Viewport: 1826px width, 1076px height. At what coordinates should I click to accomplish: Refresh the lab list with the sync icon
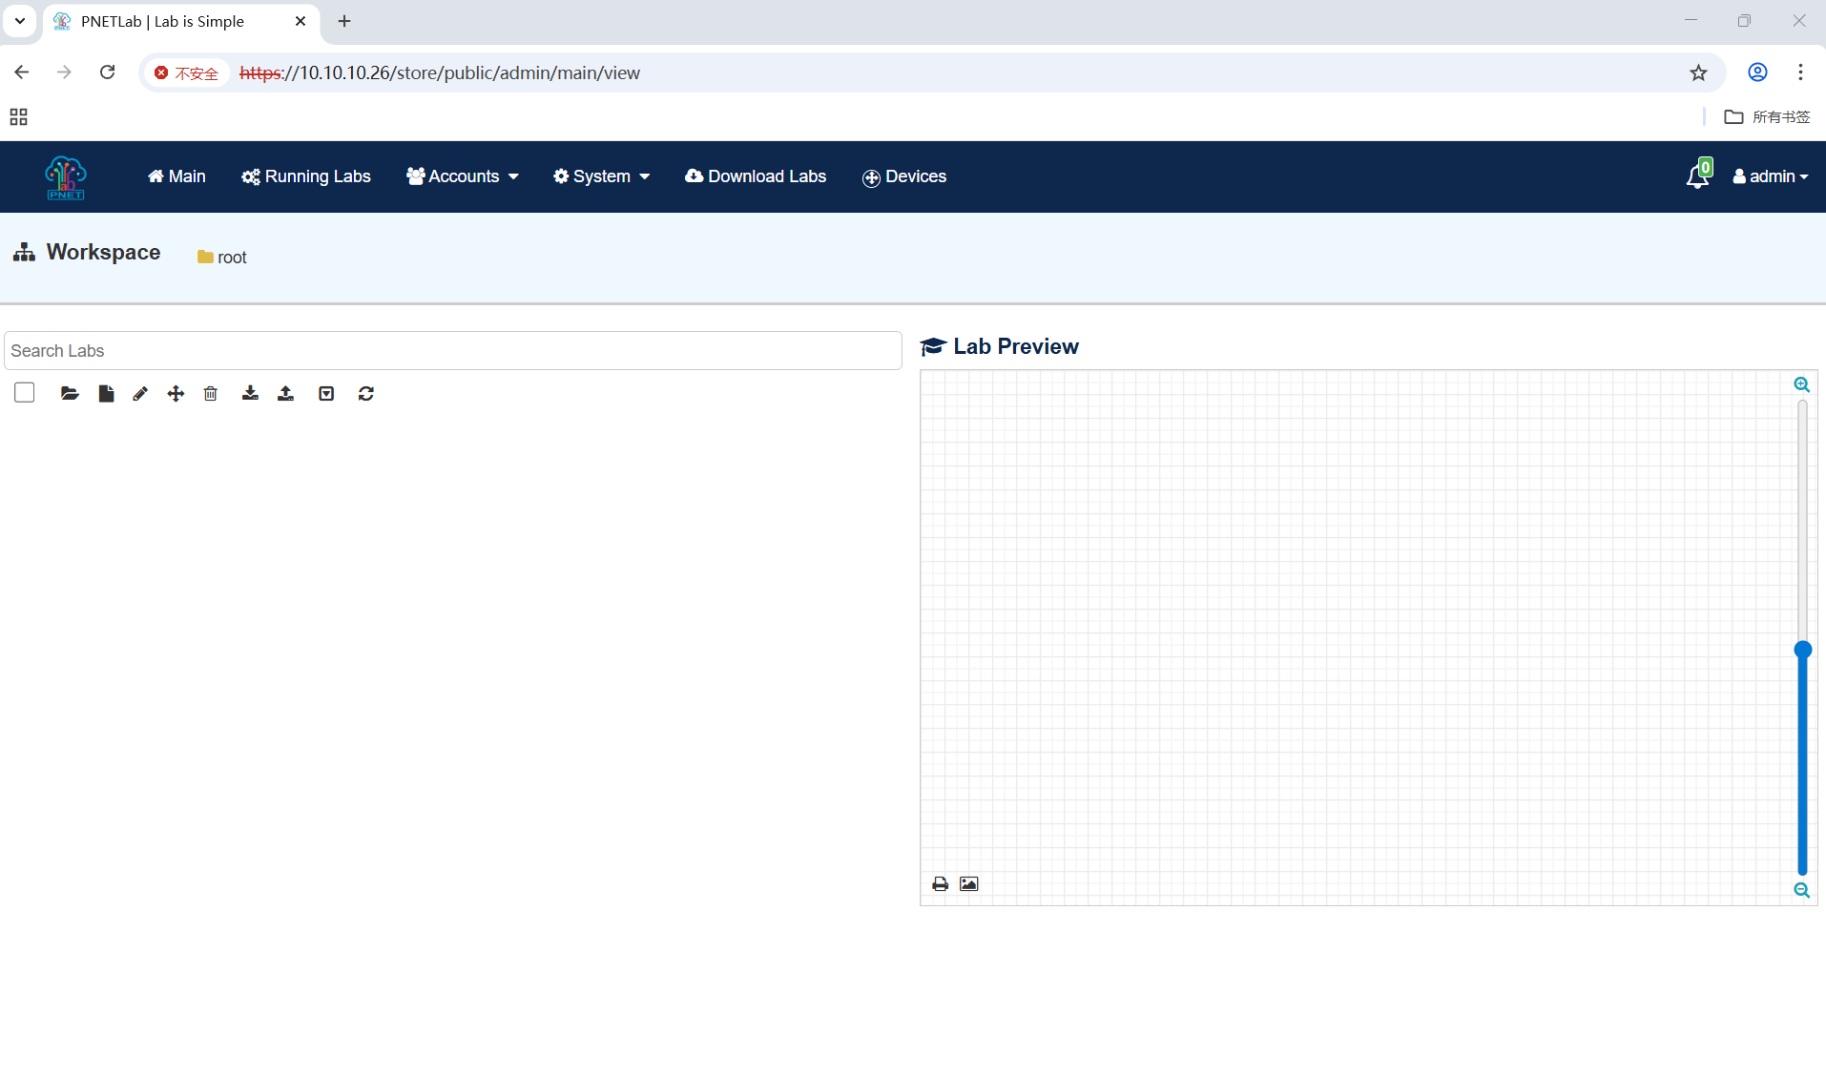[x=366, y=394]
